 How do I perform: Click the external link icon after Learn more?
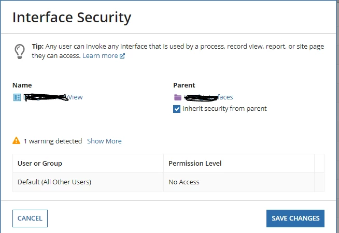pos(122,56)
